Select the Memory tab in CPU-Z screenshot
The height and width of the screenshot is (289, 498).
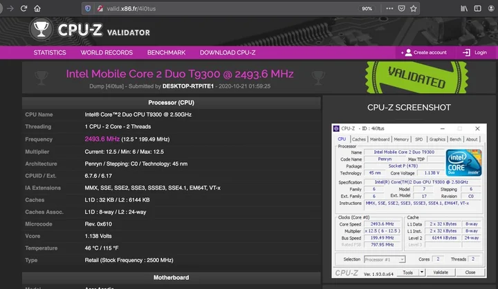click(401, 139)
